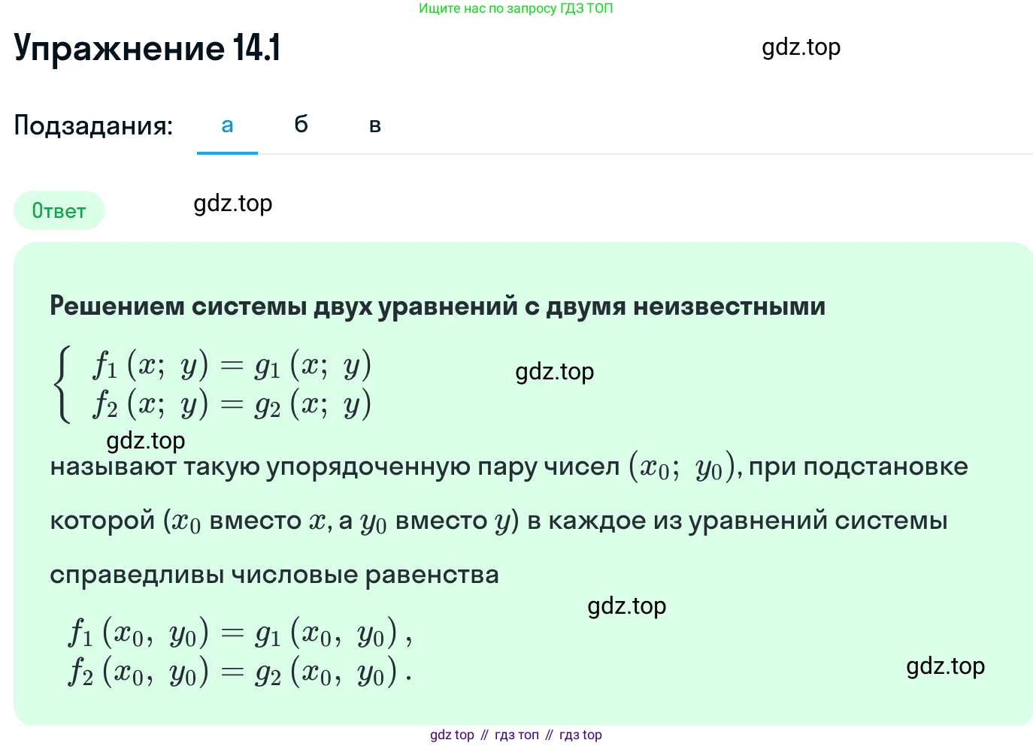Switch to subtask tab 'б'
Screen dimensions: 1033x746
click(x=301, y=125)
